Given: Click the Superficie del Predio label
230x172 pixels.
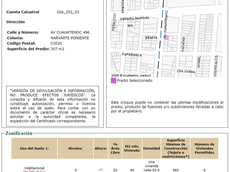Looking at the screenshot, I should click(28, 49).
